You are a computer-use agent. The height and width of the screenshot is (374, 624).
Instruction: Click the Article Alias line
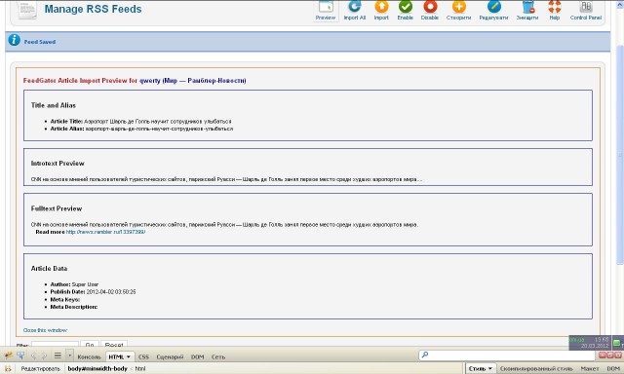click(x=141, y=129)
